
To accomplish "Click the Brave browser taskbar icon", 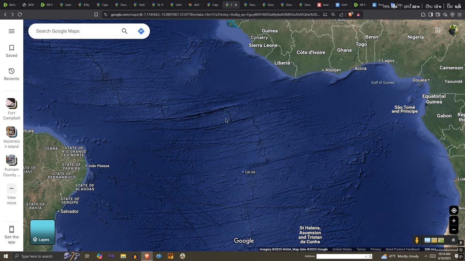I will 147,256.
